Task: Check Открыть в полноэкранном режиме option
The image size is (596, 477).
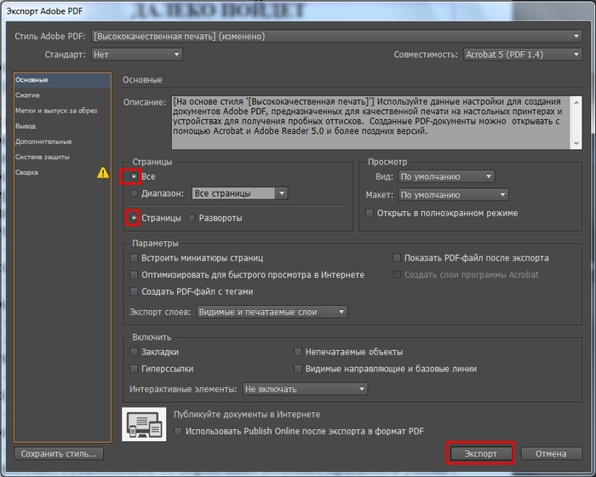Action: [369, 213]
